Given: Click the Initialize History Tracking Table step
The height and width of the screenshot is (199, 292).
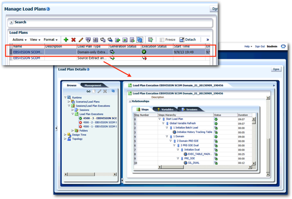Looking at the screenshot, I should (x=194, y=132).
